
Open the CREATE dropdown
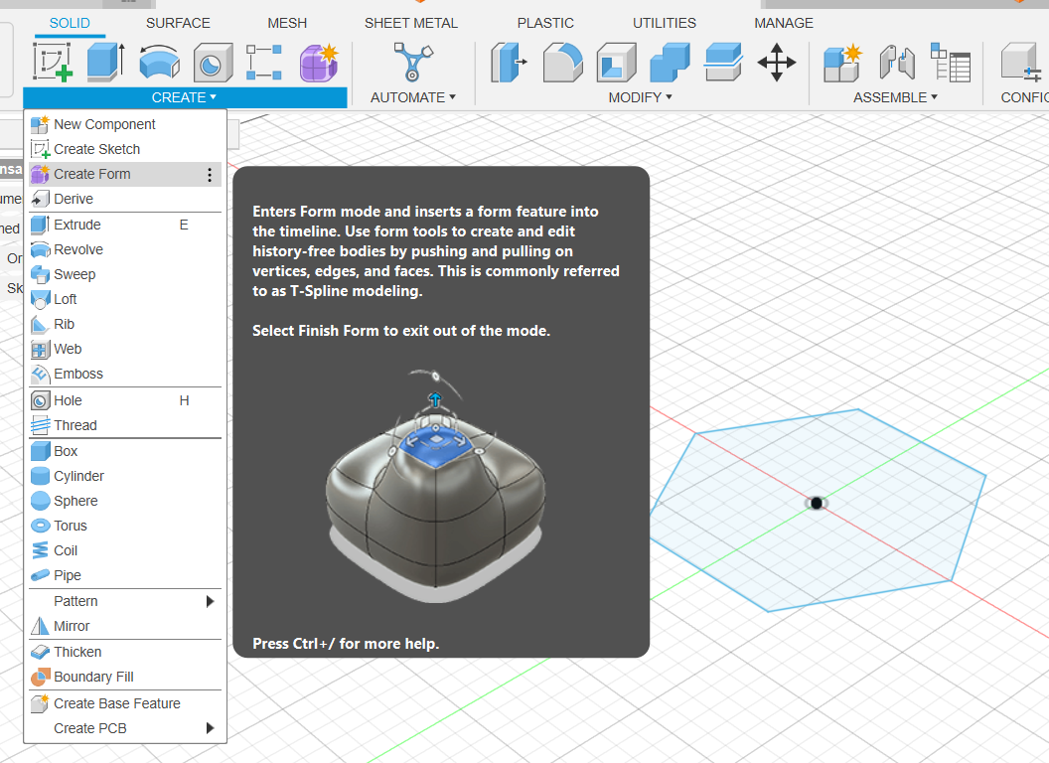click(184, 97)
